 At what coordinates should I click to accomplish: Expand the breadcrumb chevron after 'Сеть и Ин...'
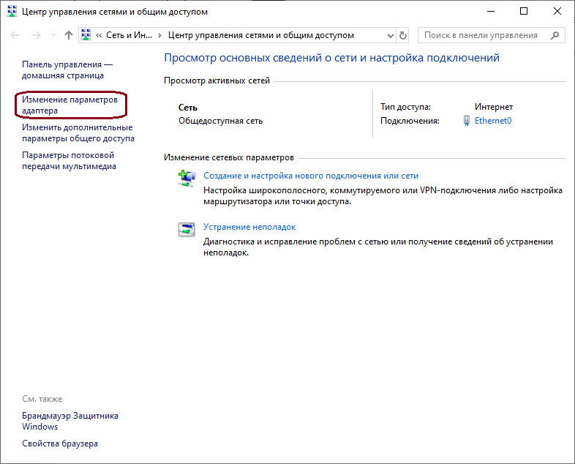159,36
